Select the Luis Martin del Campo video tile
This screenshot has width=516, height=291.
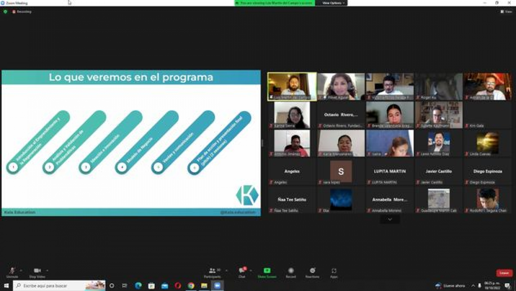[292, 86]
